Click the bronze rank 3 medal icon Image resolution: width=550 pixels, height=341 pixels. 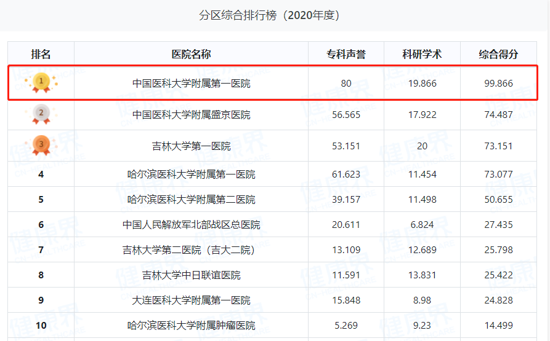coord(41,146)
